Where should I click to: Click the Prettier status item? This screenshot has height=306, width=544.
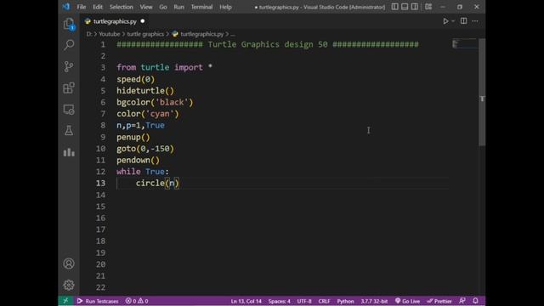tap(439, 301)
